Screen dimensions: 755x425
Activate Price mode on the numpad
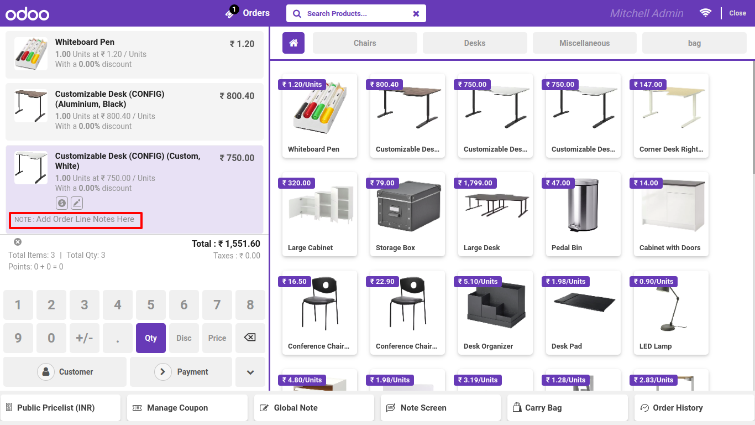coord(217,338)
